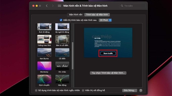Enable Hiển thị với đồng hồ checkbox

83,90
